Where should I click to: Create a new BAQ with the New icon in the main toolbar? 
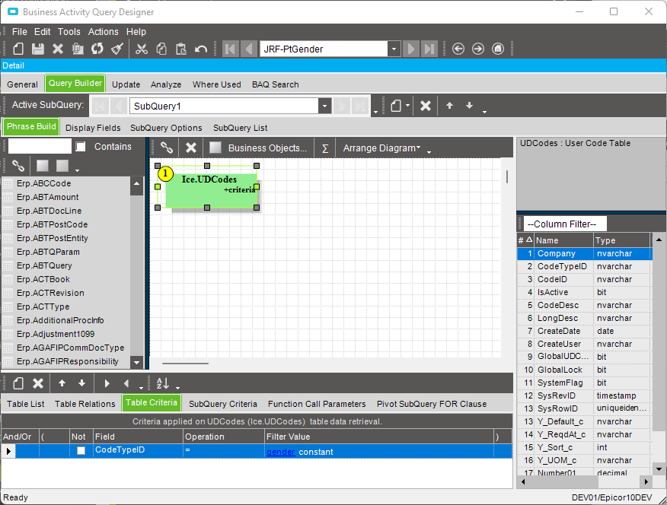coord(18,49)
